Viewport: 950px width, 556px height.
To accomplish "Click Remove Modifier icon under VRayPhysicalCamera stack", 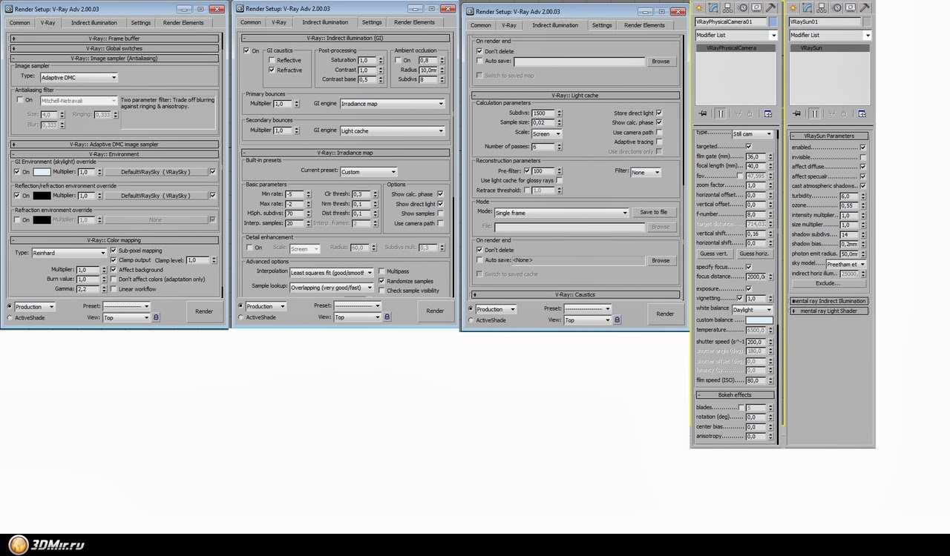I will click(x=750, y=113).
